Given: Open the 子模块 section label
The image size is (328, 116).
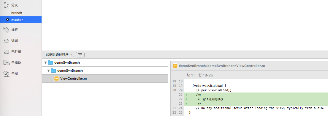Looking at the screenshot, I should click(16, 63).
